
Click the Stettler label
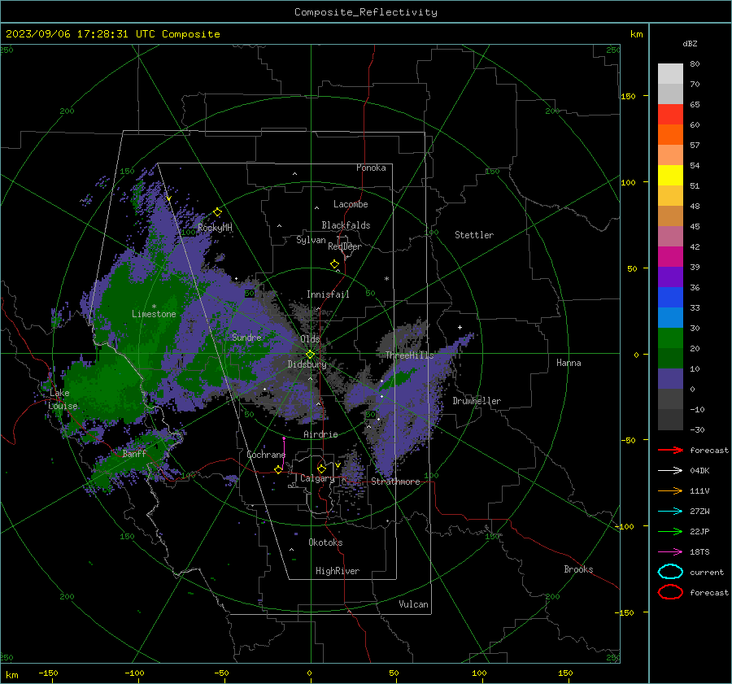(474, 235)
